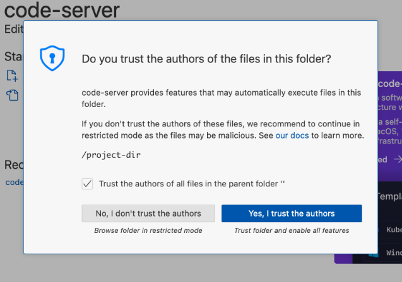
Task: Click the shield trust icon in the dialog
Action: (x=52, y=59)
